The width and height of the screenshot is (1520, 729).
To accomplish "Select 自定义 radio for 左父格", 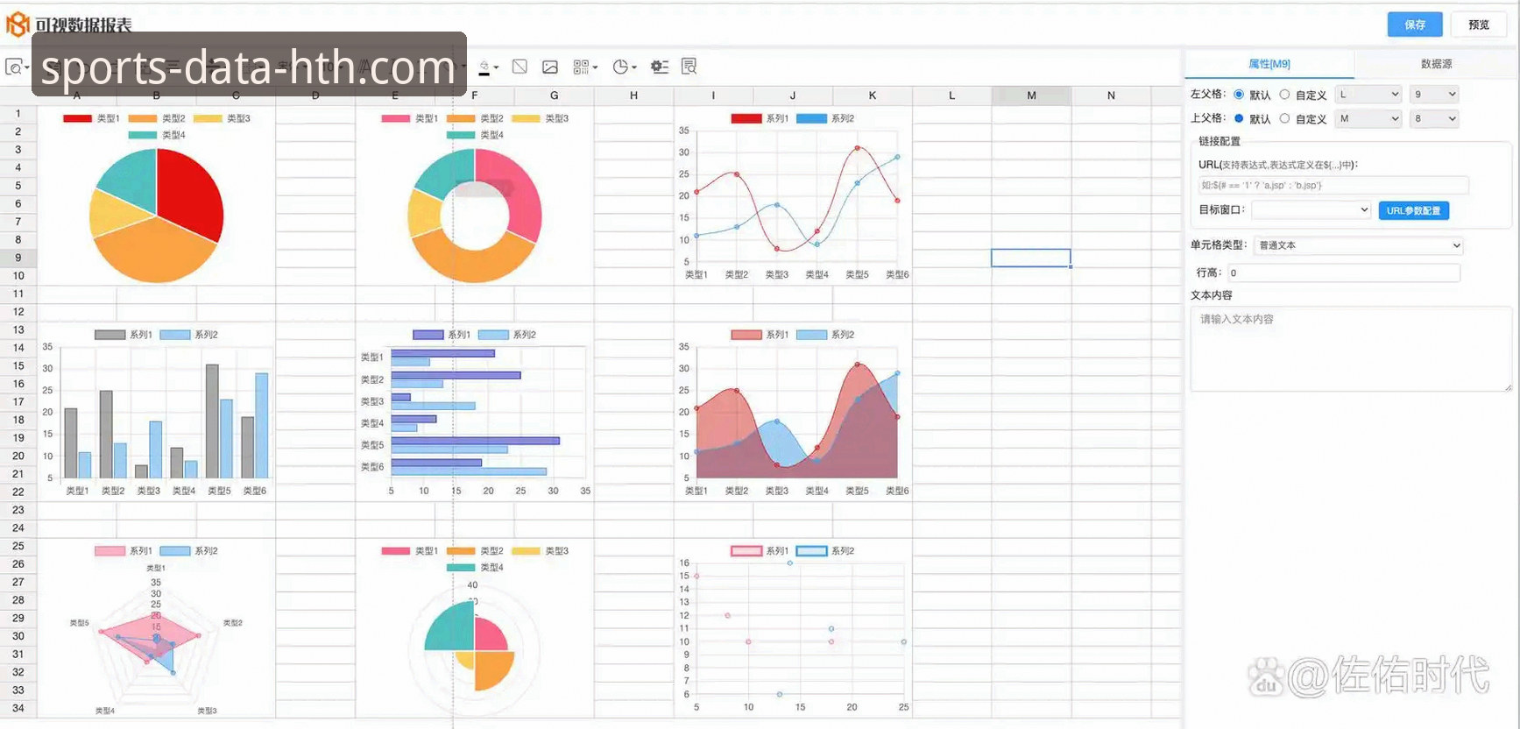I will (1284, 95).
